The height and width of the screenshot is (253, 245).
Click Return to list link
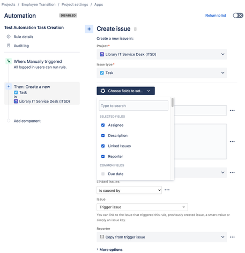(216, 16)
